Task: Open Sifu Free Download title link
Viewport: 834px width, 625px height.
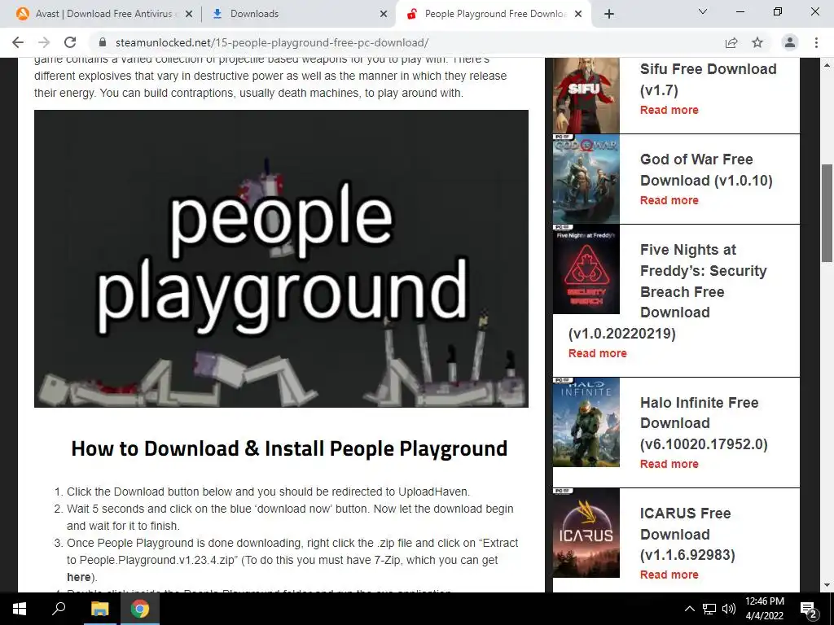Action: (708, 79)
